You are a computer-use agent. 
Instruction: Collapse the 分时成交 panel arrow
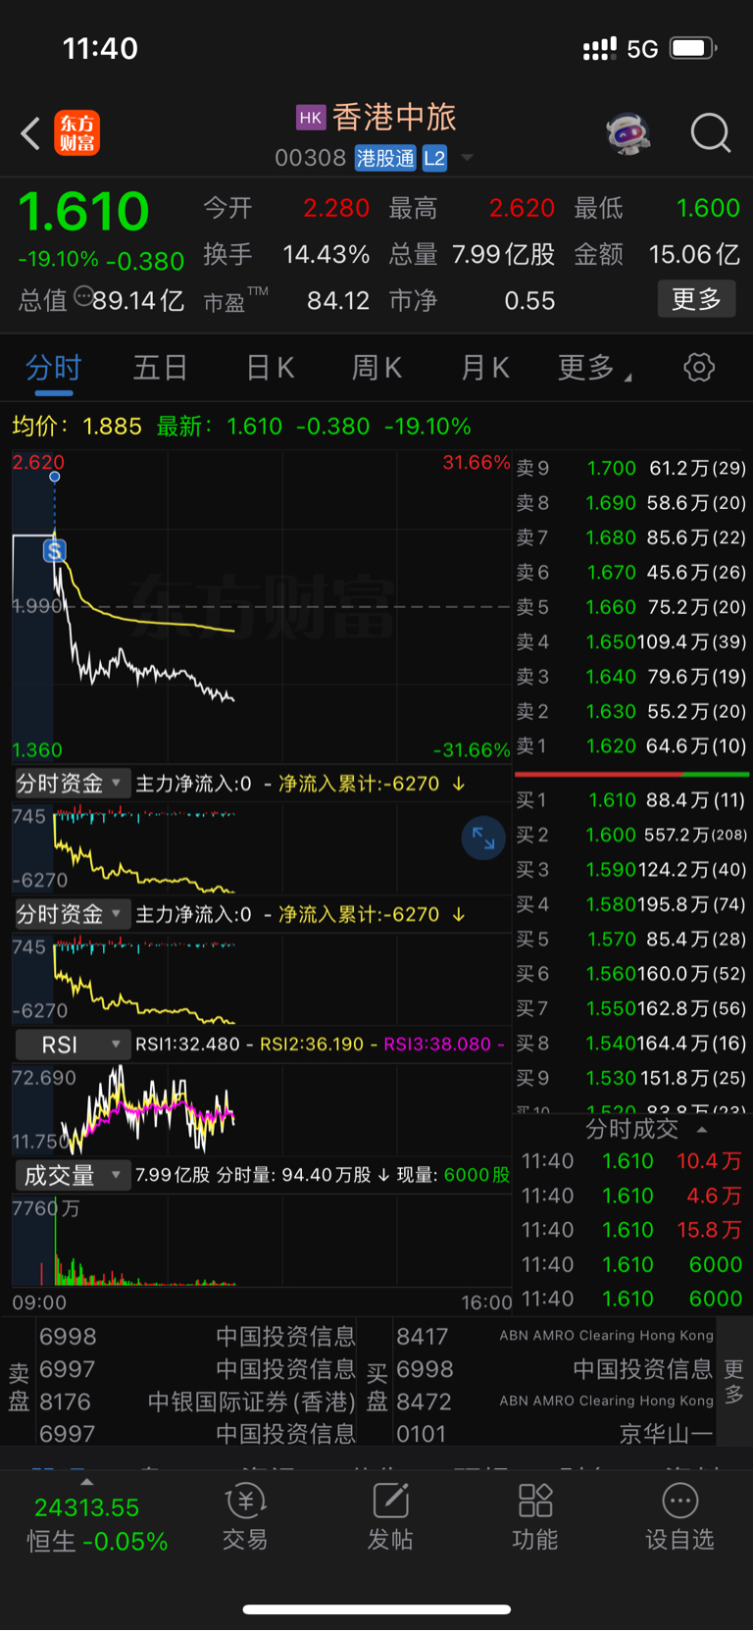(x=702, y=1130)
